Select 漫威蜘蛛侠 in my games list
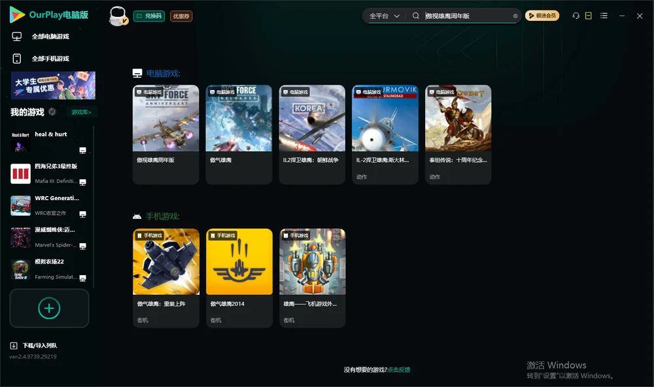Image resolution: width=654 pixels, height=387 pixels. [x=49, y=237]
